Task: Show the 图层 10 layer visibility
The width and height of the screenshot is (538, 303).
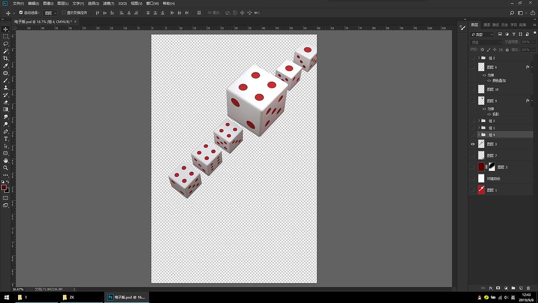Action: coord(473,90)
